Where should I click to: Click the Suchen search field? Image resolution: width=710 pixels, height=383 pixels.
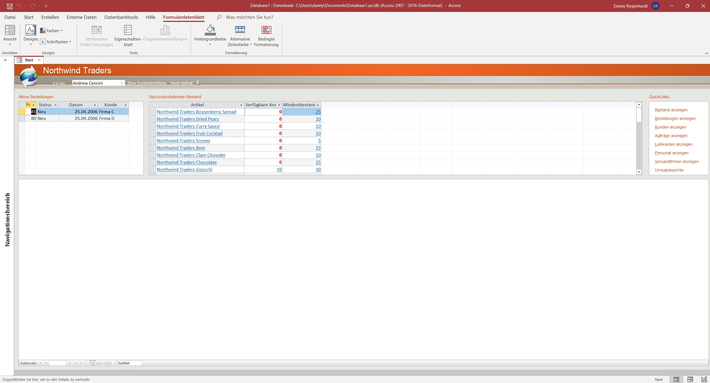point(129,363)
